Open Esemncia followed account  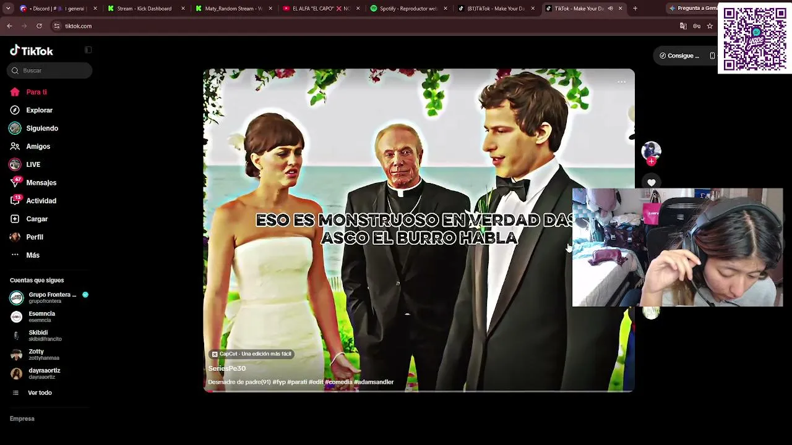coord(49,316)
